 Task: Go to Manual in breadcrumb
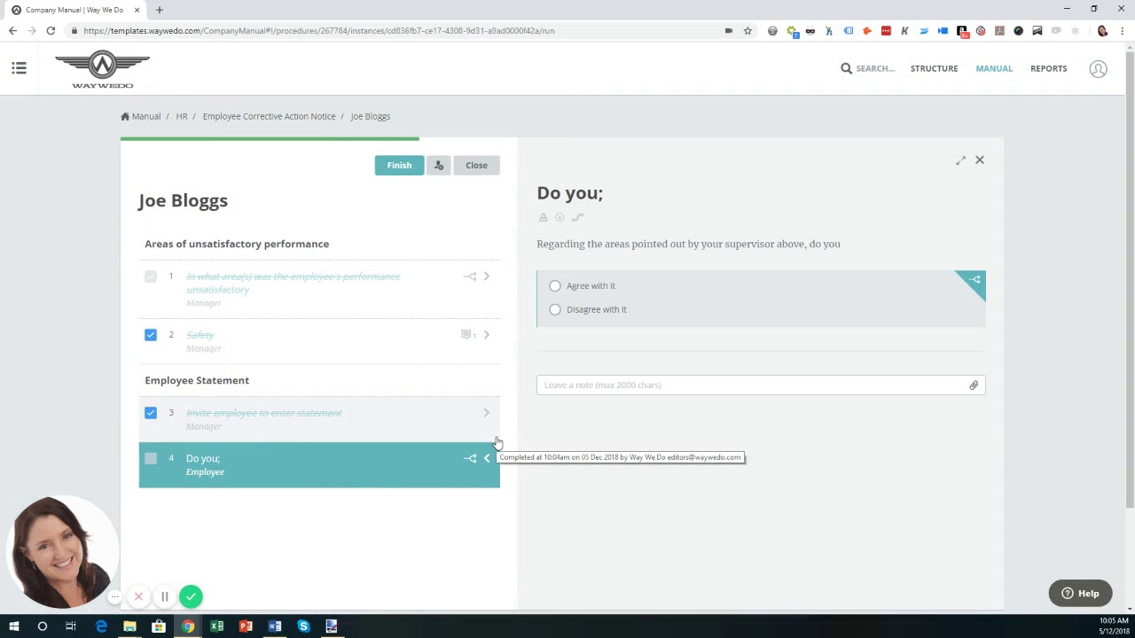[x=146, y=116]
